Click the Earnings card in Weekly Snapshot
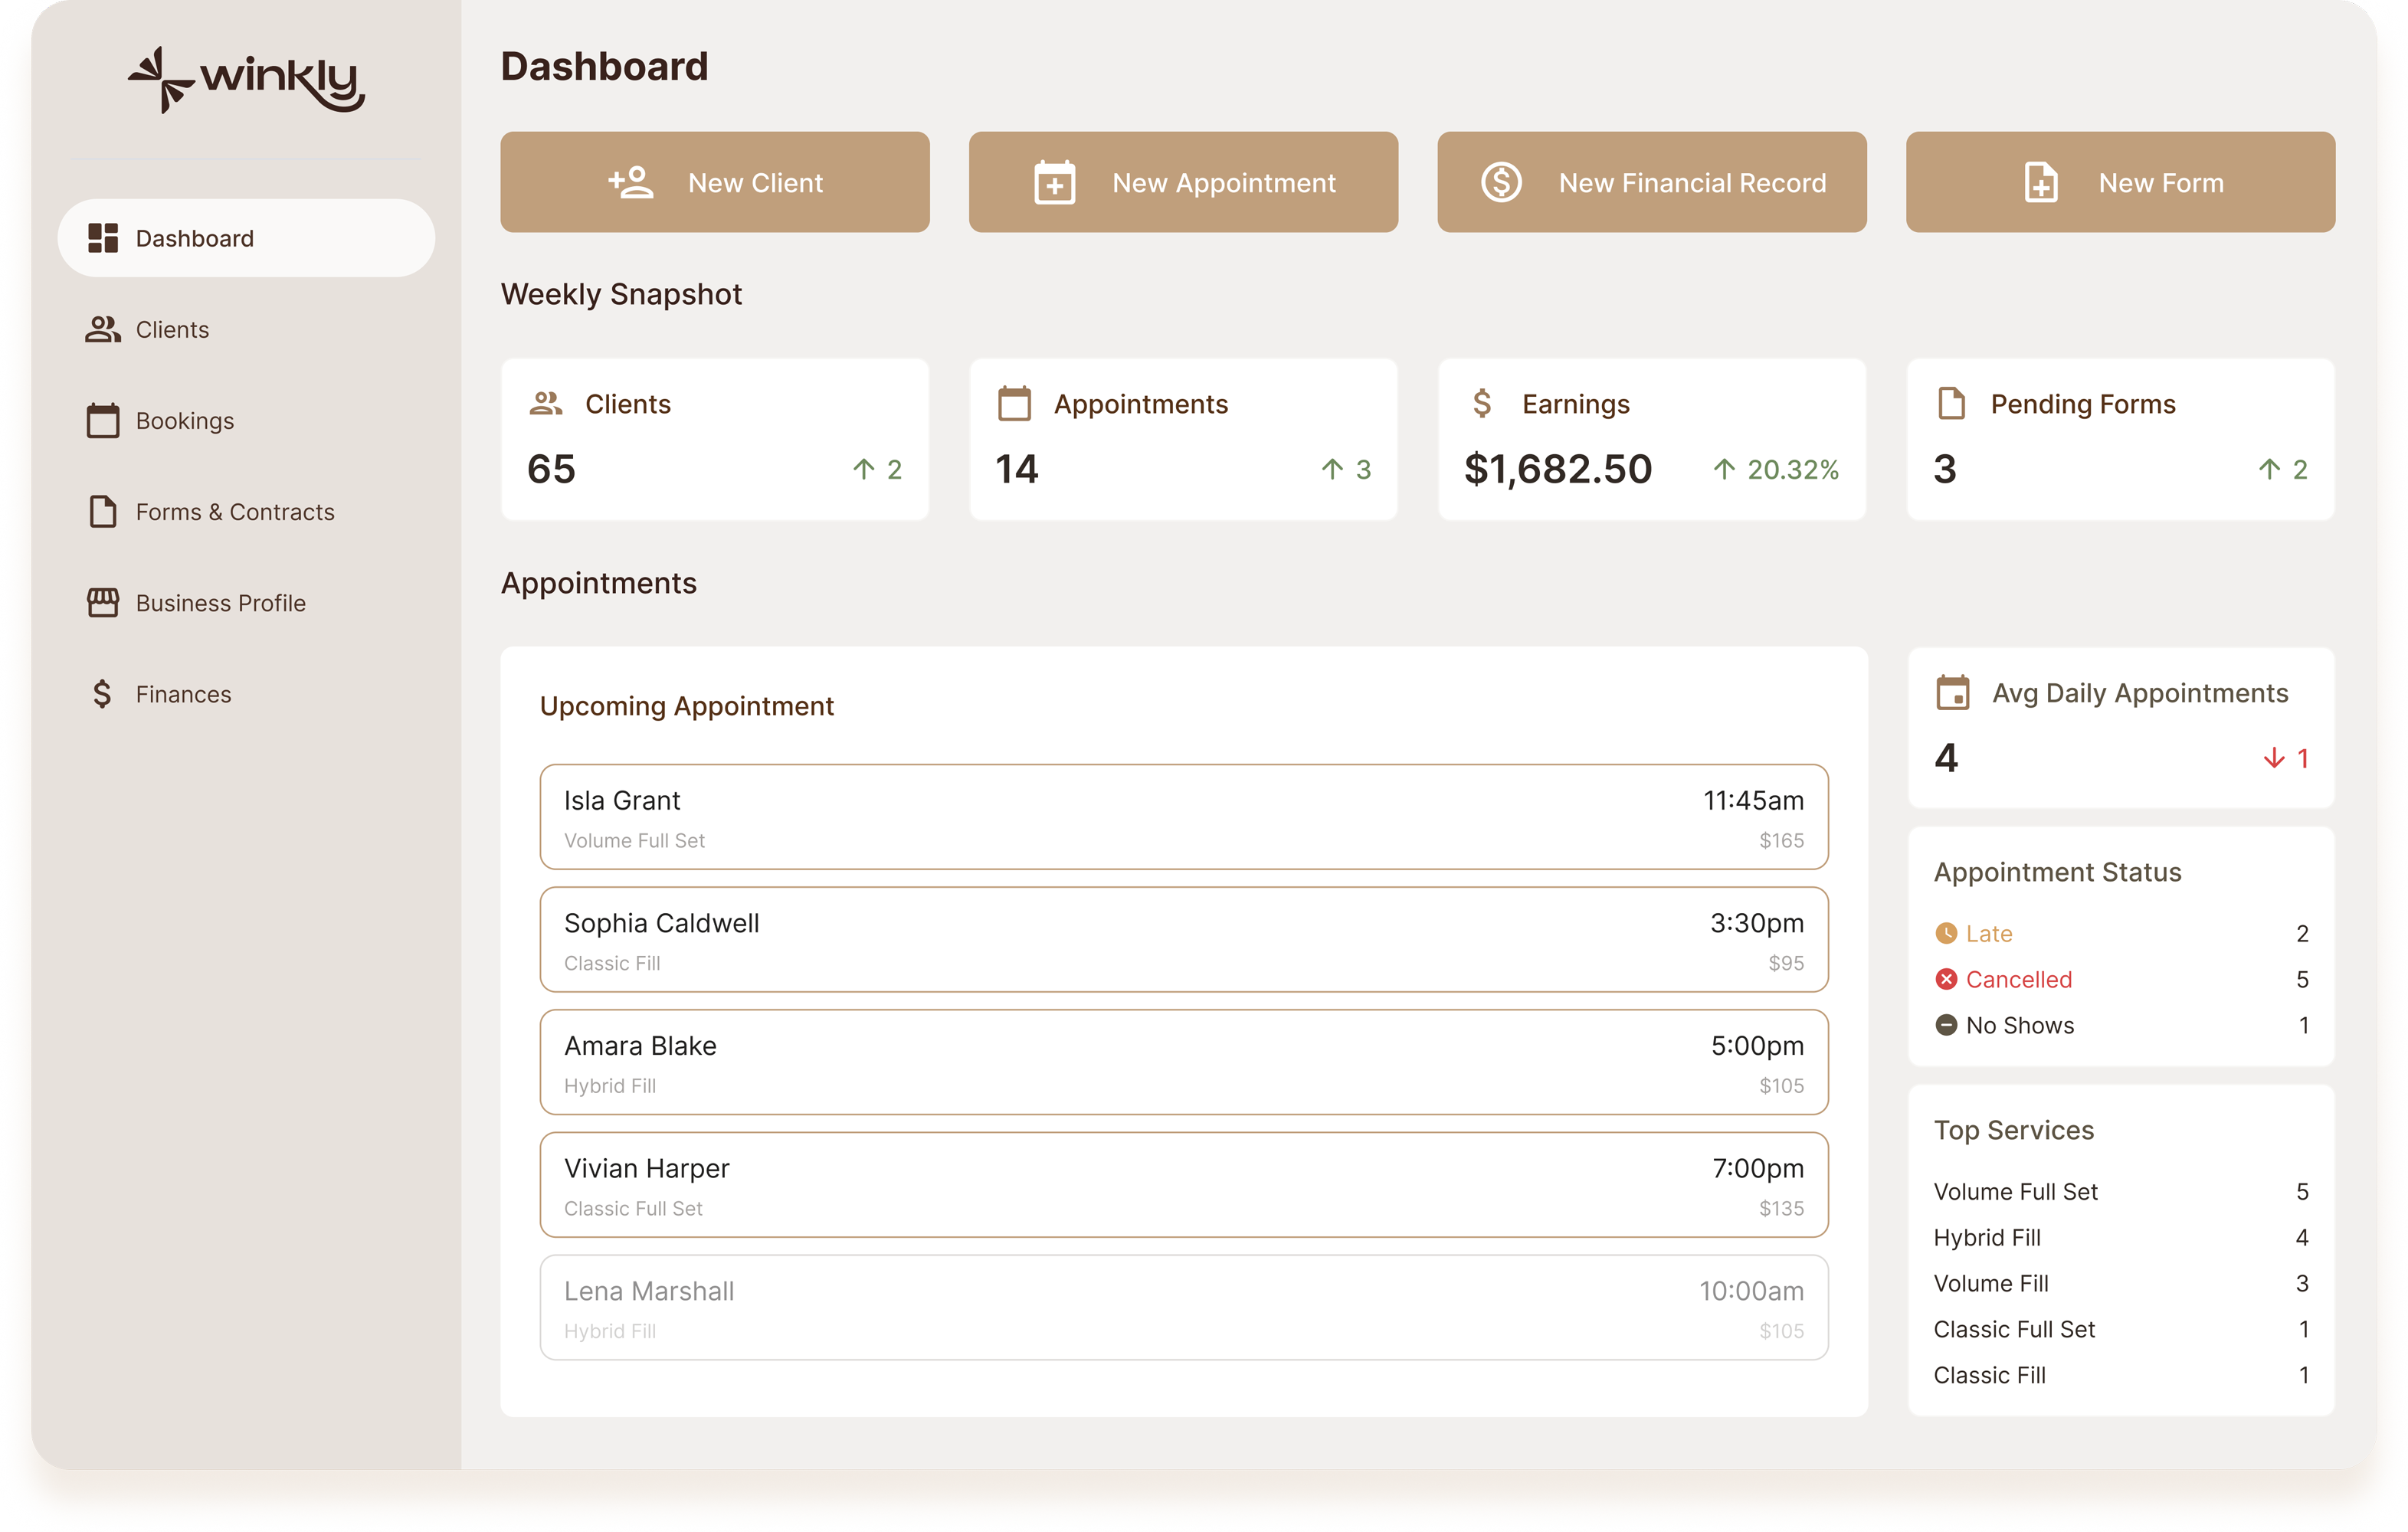The height and width of the screenshot is (1532, 2408). click(x=1650, y=440)
